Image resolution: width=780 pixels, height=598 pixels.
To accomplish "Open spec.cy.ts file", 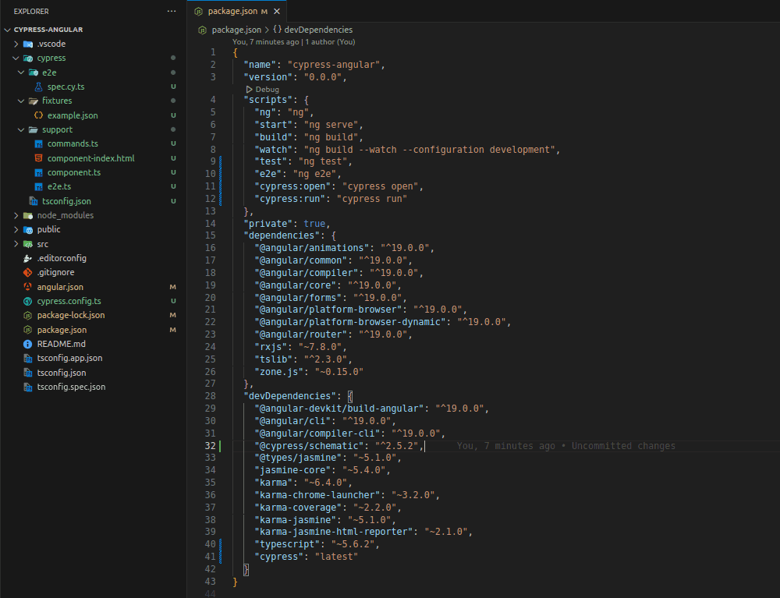I will [66, 87].
